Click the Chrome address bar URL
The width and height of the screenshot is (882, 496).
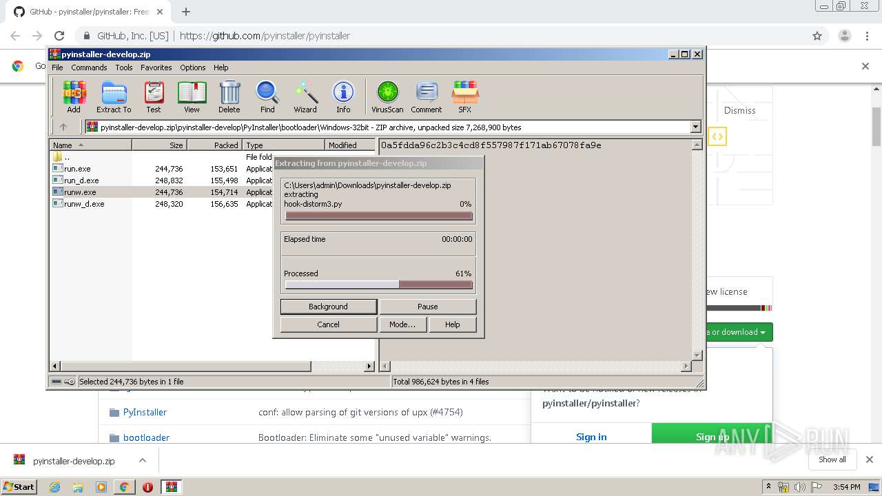265,36
